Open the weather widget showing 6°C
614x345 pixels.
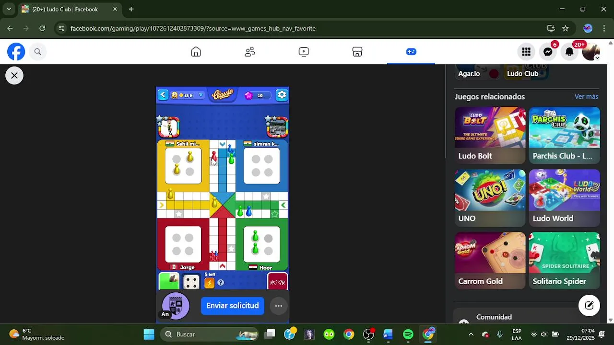click(37, 334)
